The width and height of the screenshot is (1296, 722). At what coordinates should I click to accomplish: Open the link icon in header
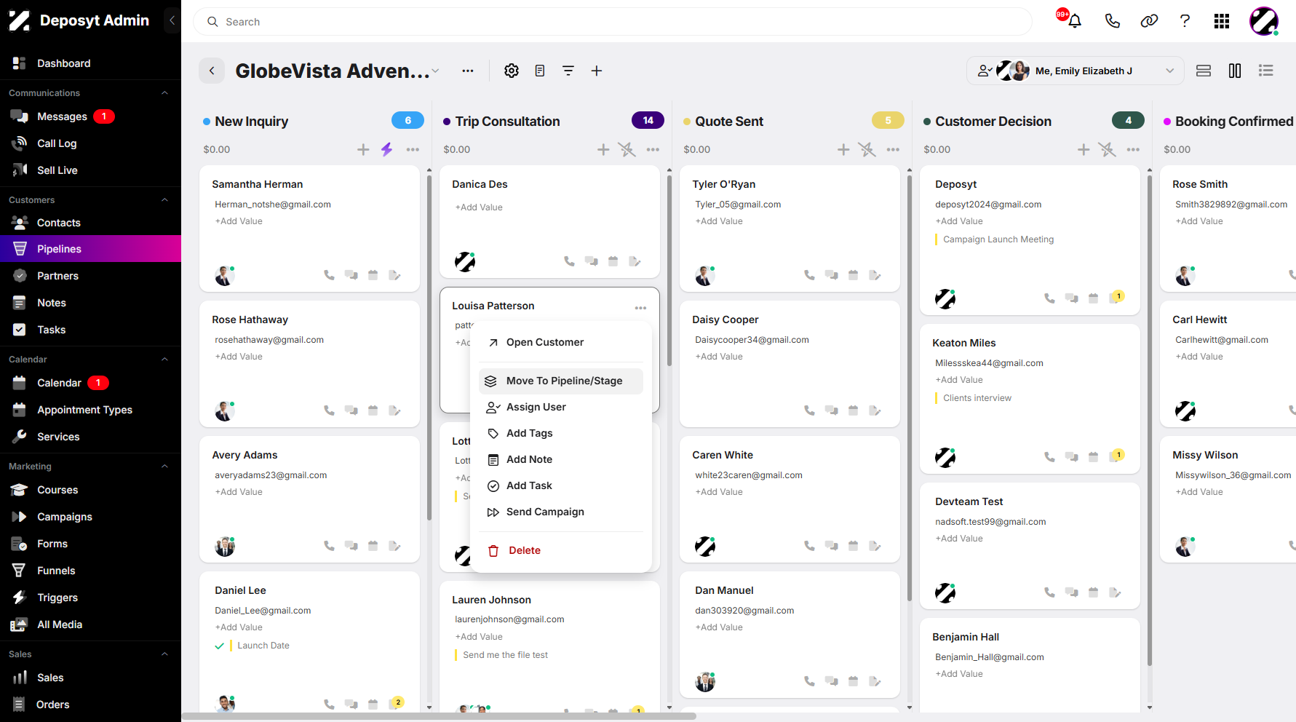point(1149,21)
